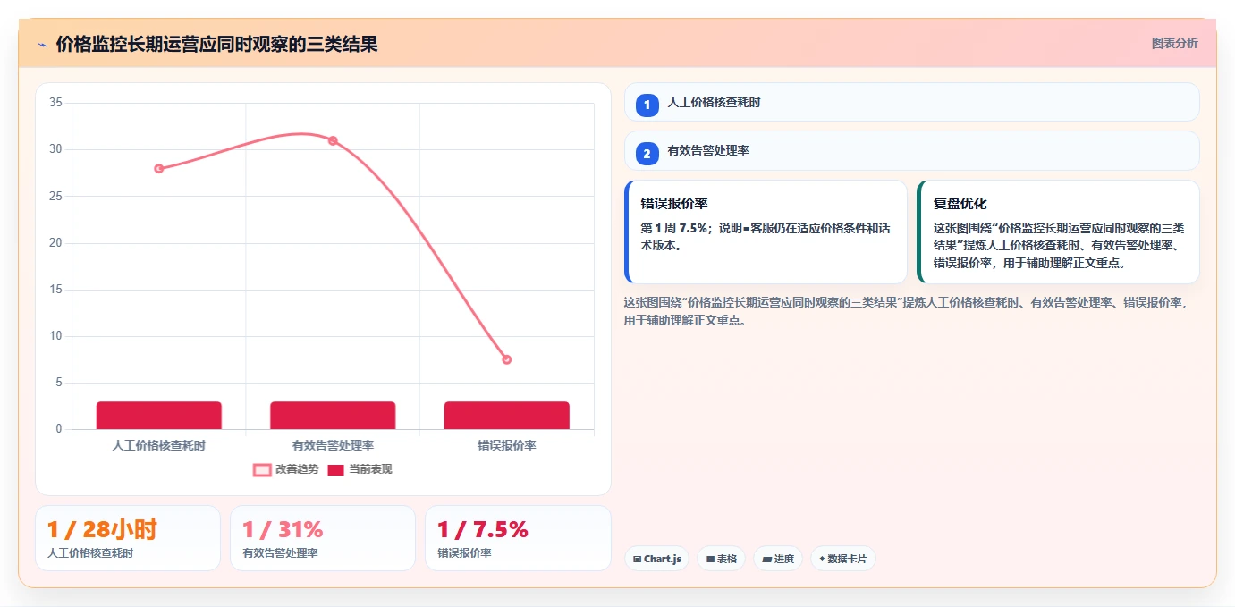
Task: Click the chart x-axis label 有效告警处理率
Action: (333, 445)
